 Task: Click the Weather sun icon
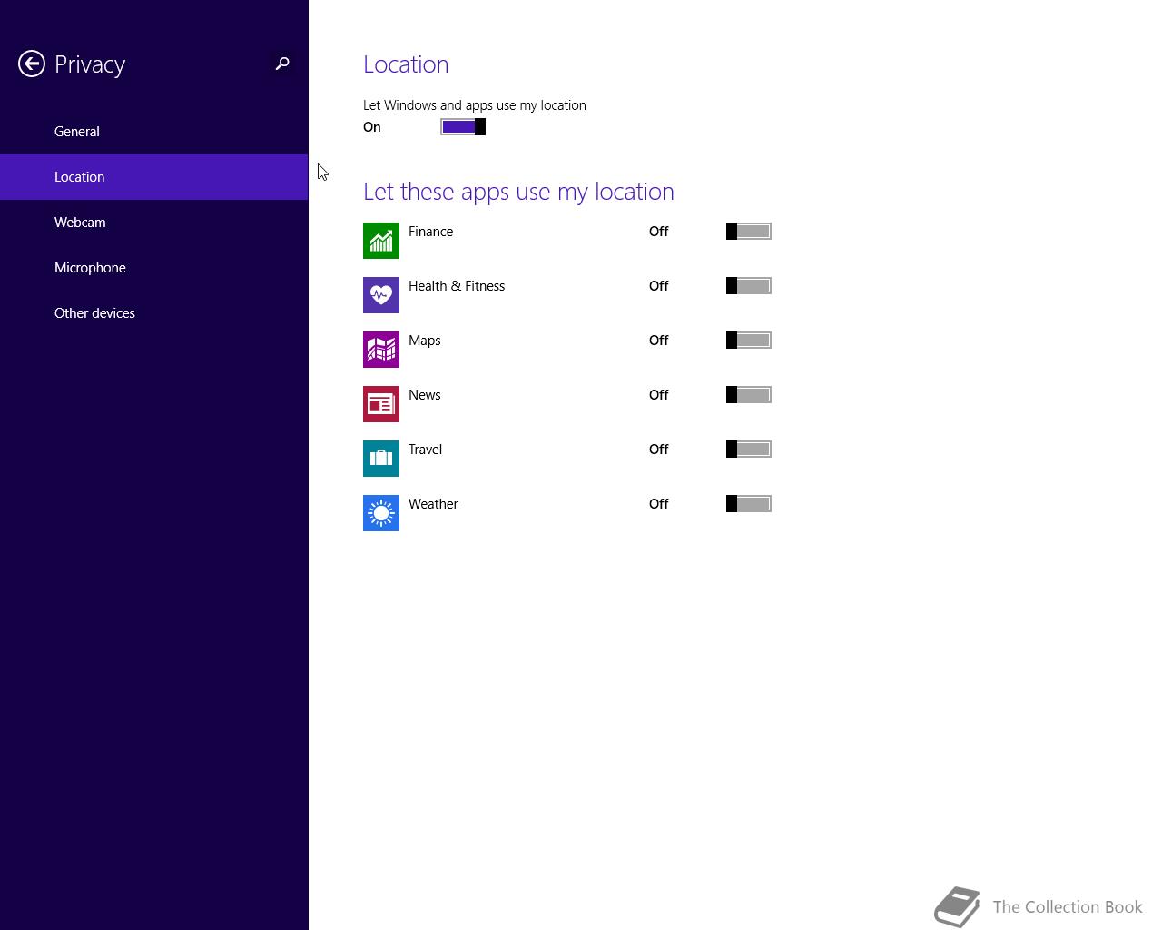[x=381, y=513]
